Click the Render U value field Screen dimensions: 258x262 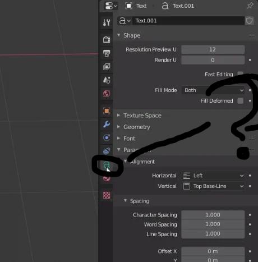click(x=213, y=60)
